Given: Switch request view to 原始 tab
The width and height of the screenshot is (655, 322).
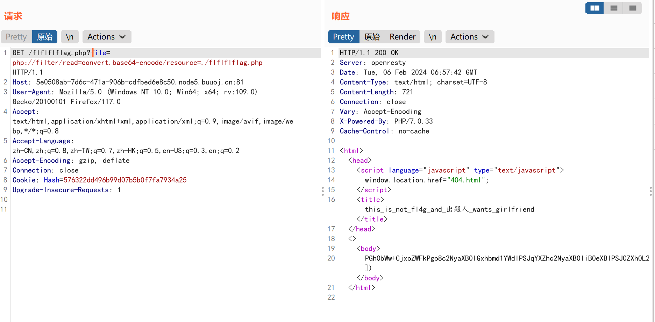Looking at the screenshot, I should click(x=45, y=37).
